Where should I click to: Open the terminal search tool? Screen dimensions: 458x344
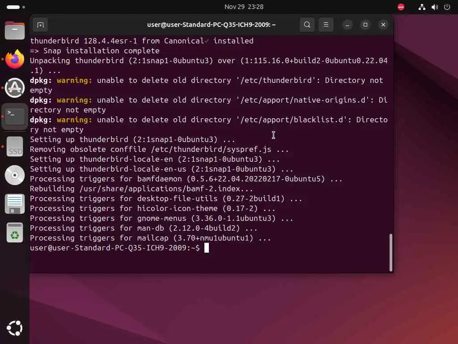pos(307,25)
